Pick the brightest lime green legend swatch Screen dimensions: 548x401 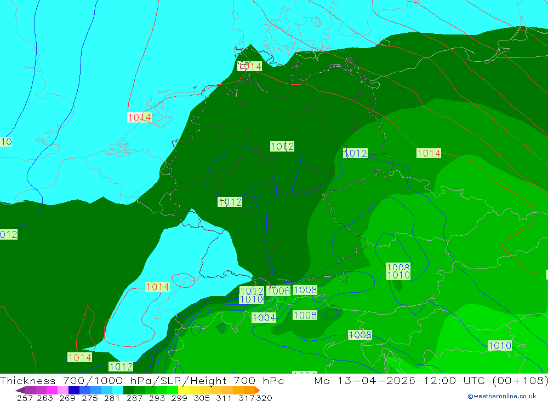coord(173,390)
